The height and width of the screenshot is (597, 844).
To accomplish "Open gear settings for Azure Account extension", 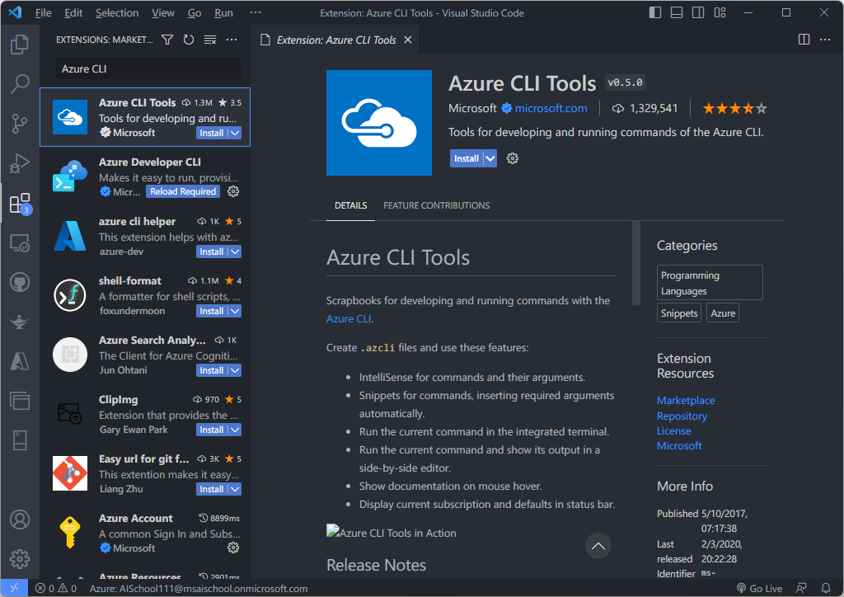I will click(233, 548).
